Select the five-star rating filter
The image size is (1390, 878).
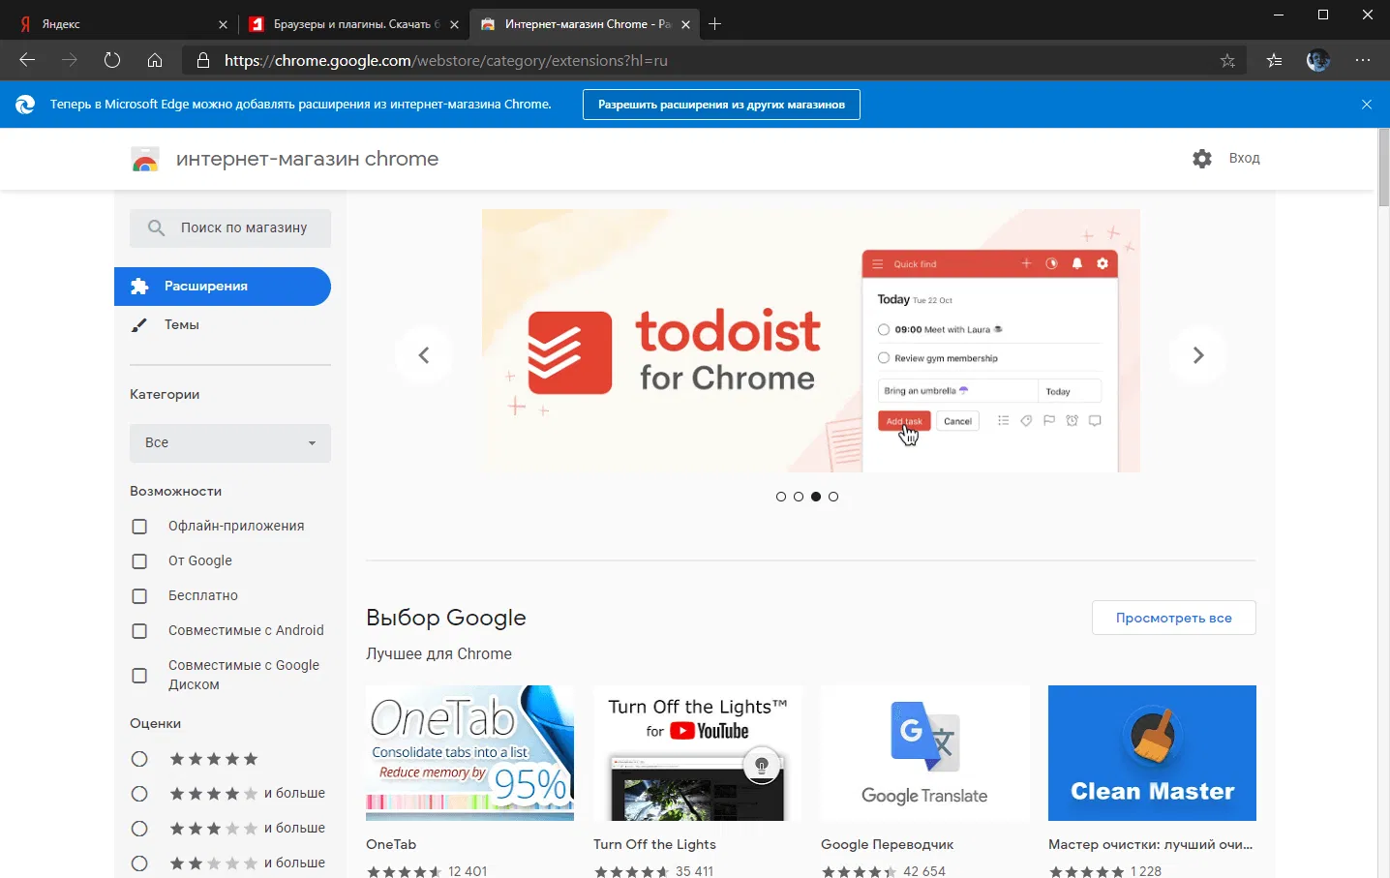(x=139, y=759)
